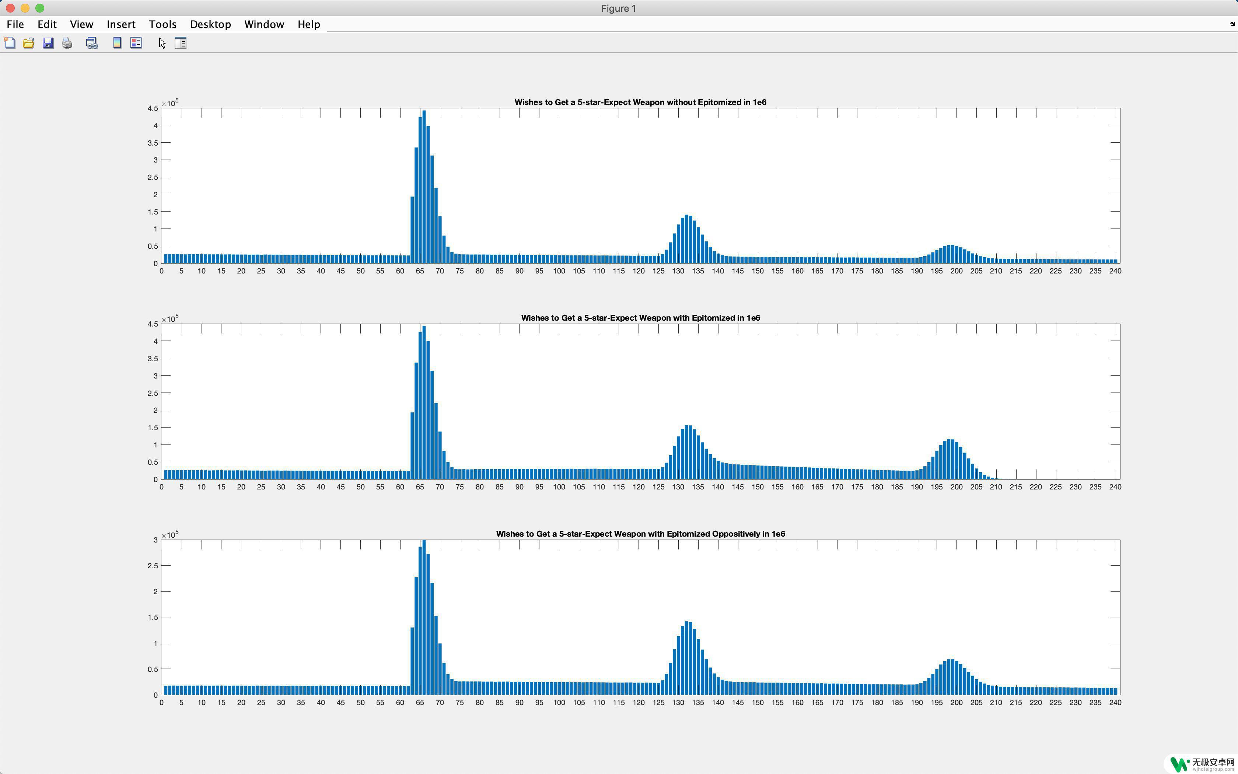This screenshot has height=774, width=1238.
Task: Click y-axis label 4.5 of the middle plot
Action: (153, 324)
